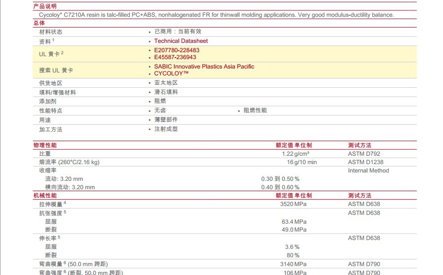This screenshot has height=275, width=443.
Task: Click the 产品说明 section heading
Action: pos(45,6)
